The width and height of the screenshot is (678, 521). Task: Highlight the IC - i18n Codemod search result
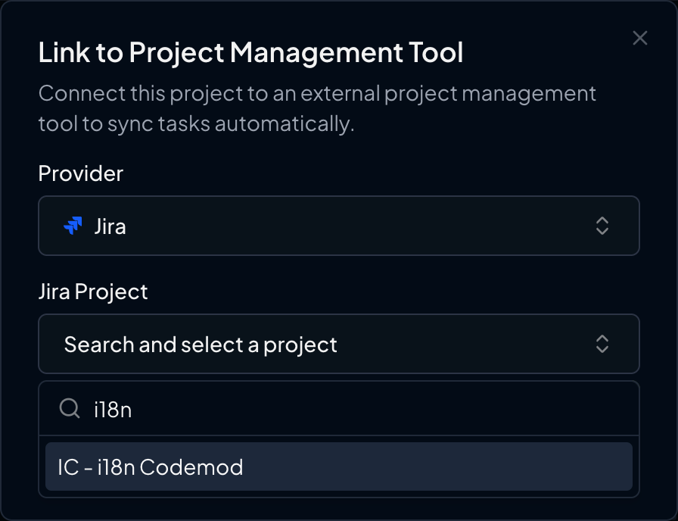pyautogui.click(x=338, y=467)
